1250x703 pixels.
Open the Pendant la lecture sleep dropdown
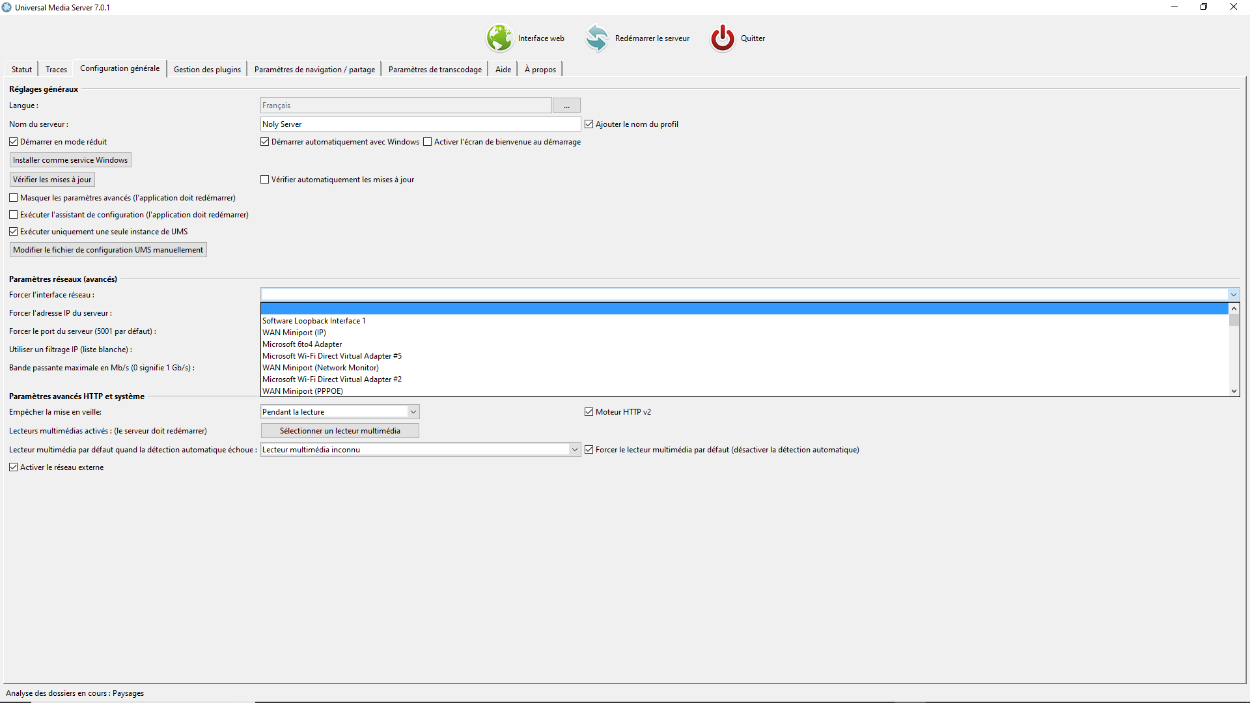point(340,412)
